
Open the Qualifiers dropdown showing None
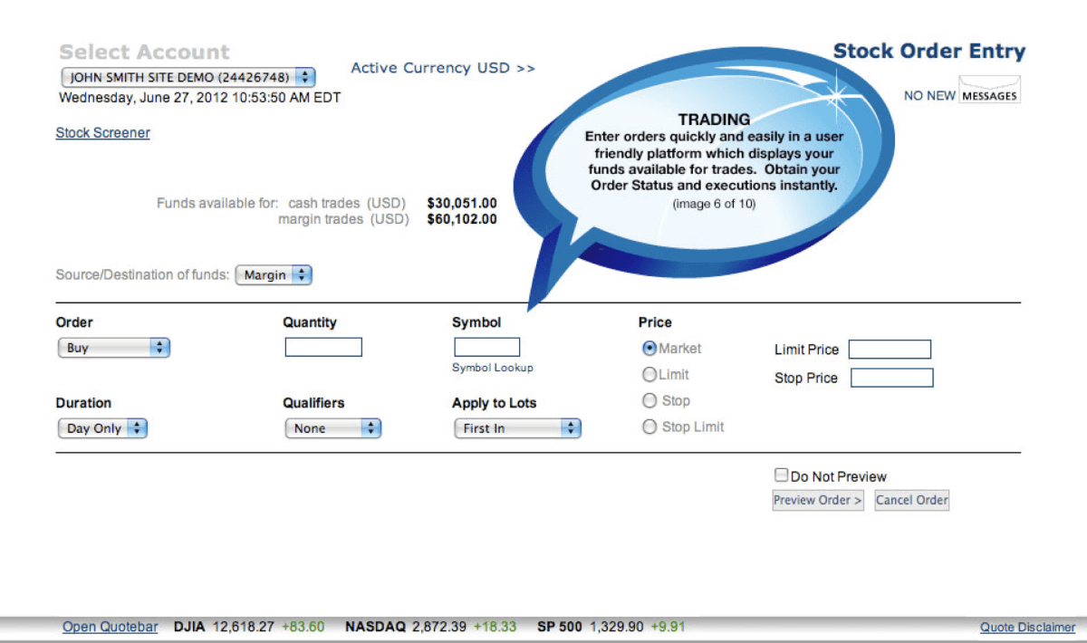click(332, 427)
